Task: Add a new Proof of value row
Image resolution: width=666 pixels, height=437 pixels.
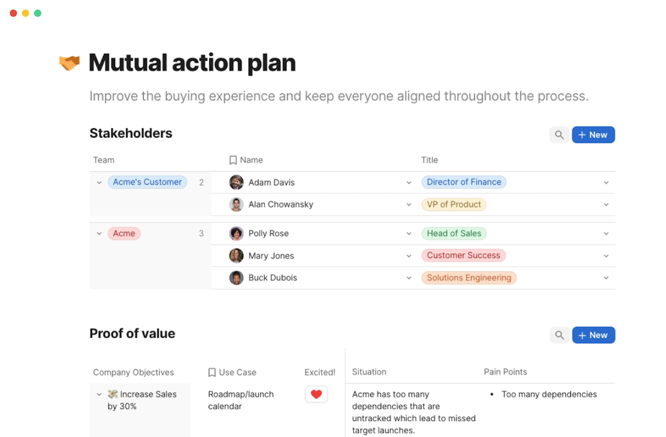Action: coord(593,335)
